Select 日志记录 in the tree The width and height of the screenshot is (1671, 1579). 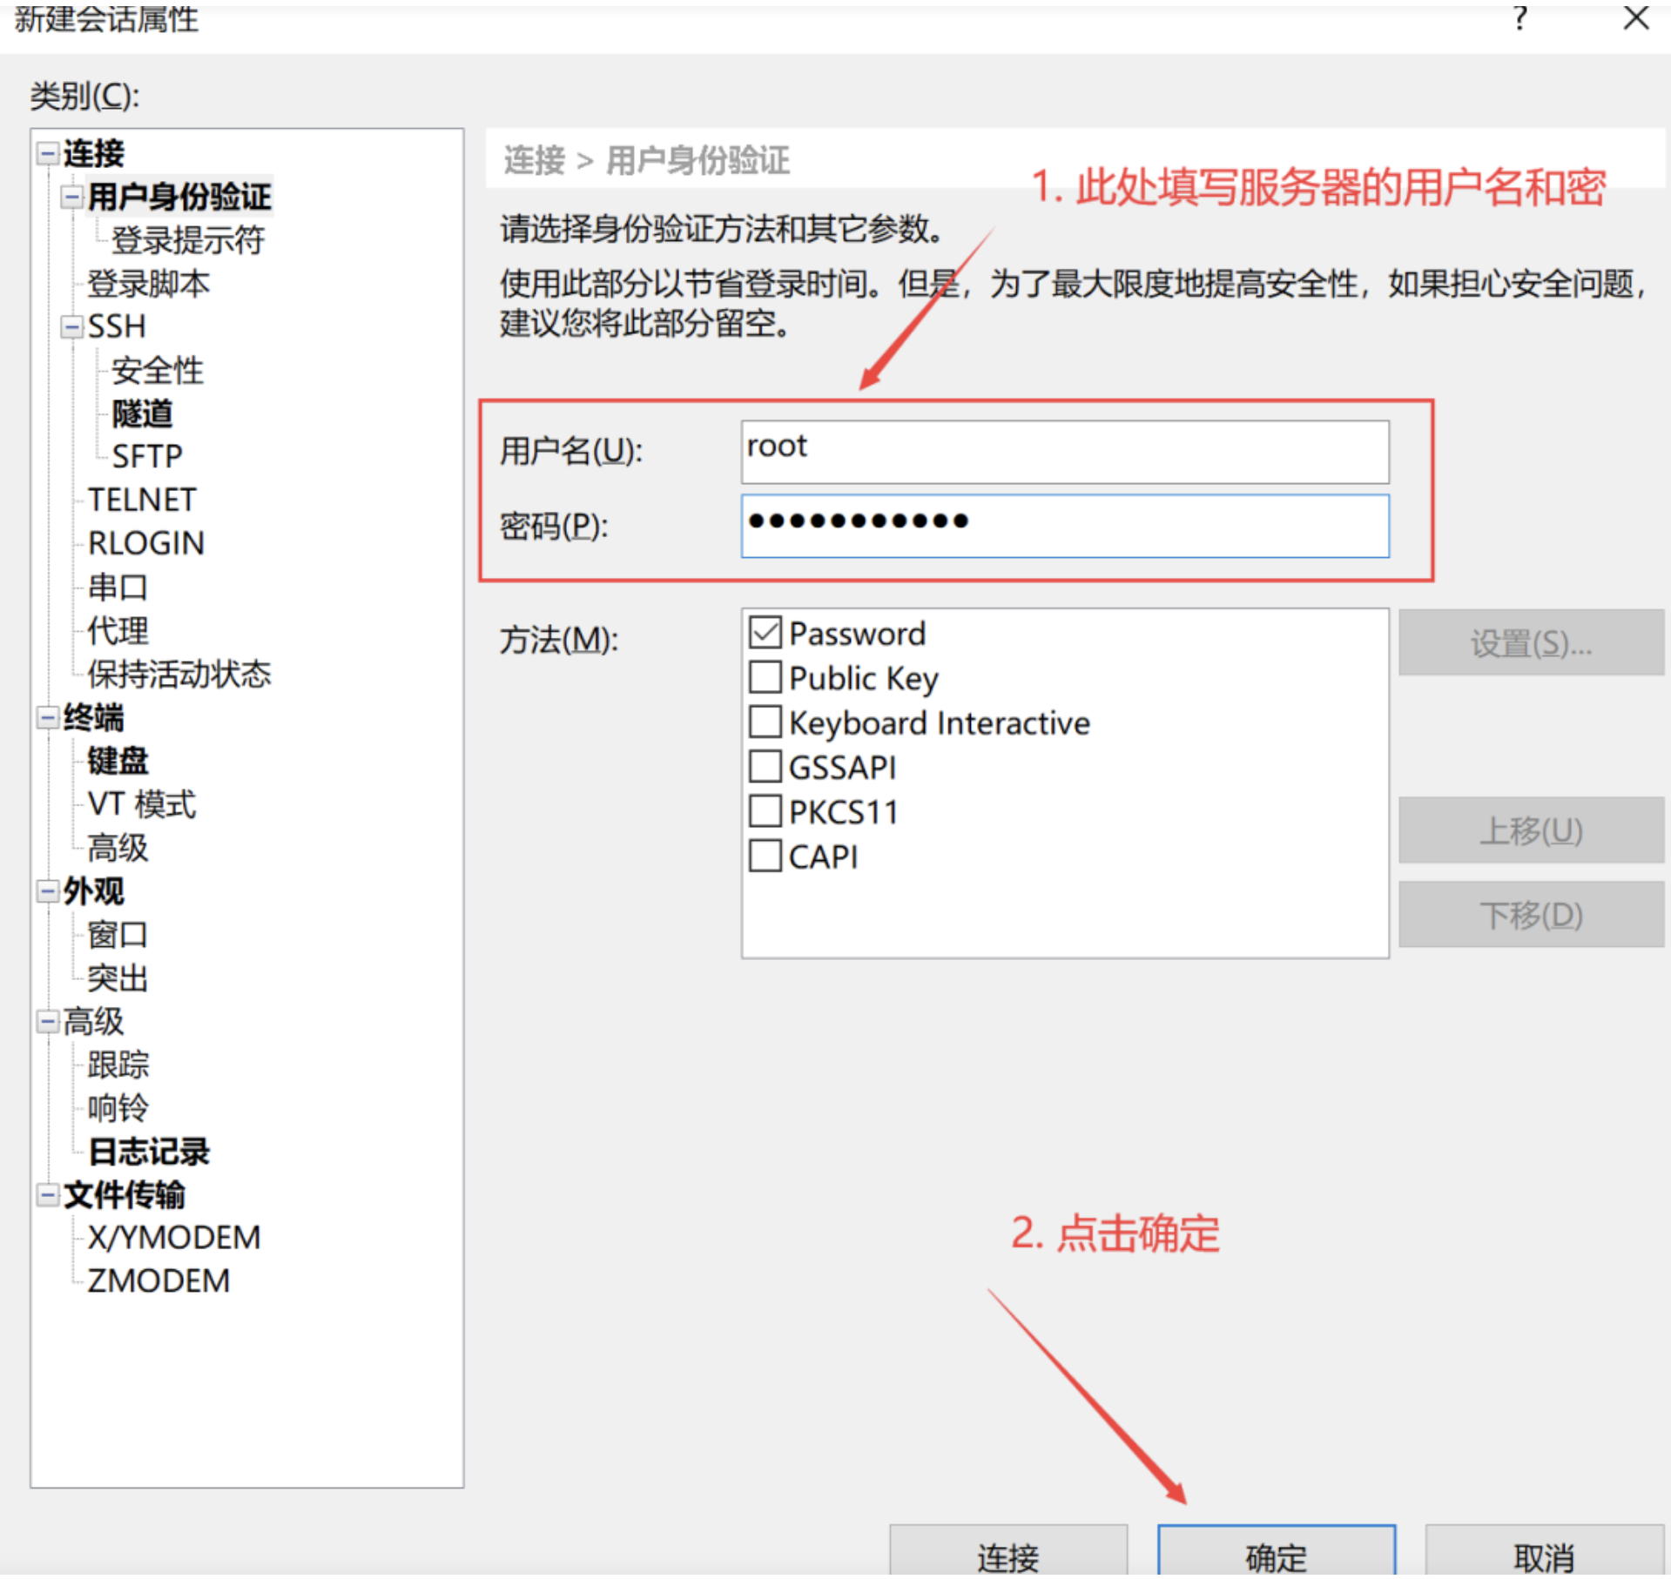click(149, 1152)
